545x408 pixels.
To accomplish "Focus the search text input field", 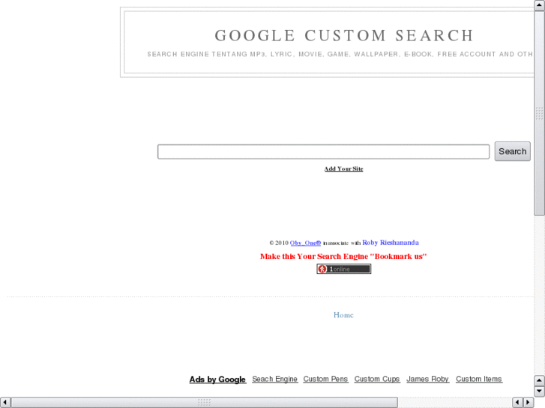I will (x=323, y=152).
